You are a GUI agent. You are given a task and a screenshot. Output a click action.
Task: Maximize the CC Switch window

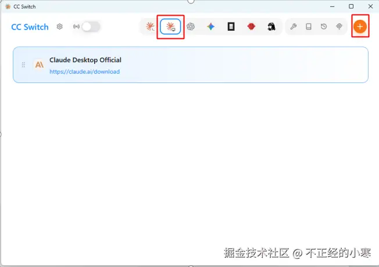[x=351, y=6]
